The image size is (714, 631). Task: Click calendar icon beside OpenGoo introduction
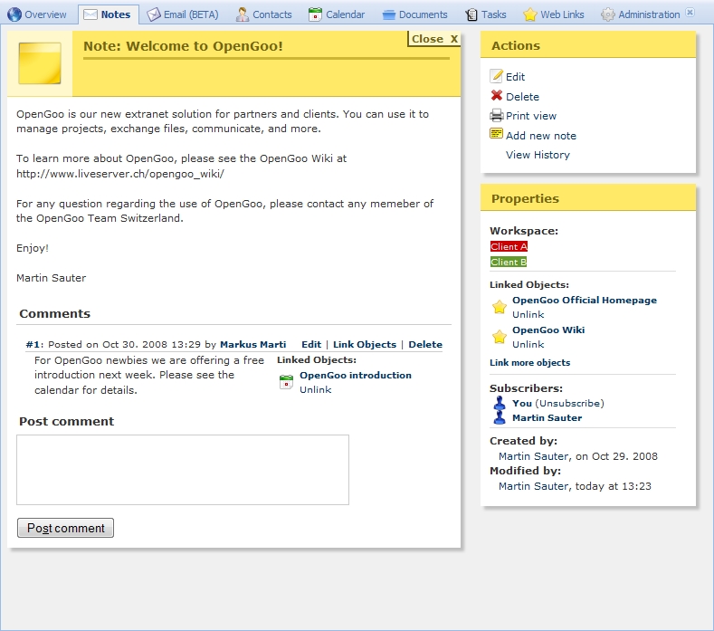tap(286, 382)
